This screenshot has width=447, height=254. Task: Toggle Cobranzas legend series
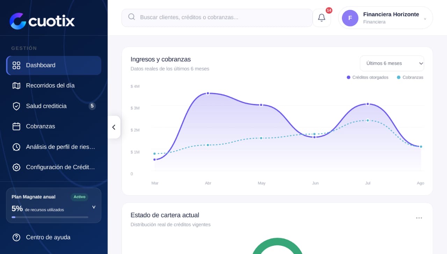[410, 78]
